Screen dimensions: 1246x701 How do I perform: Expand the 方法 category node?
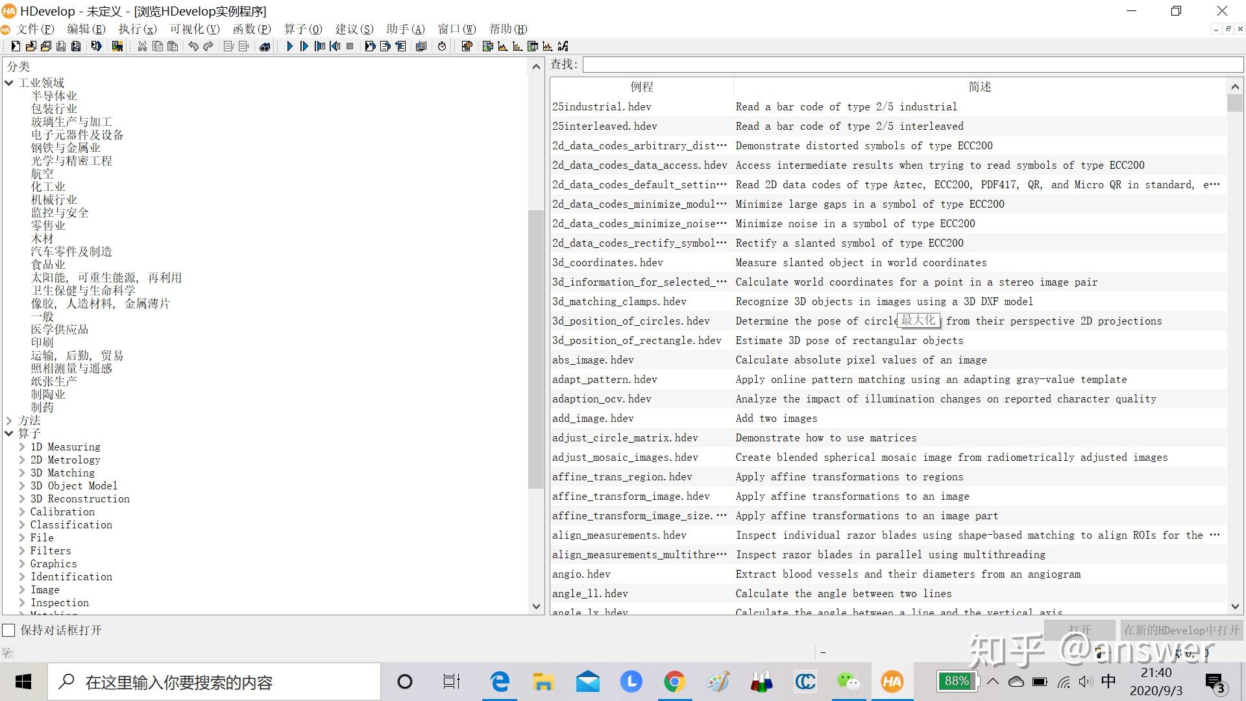(9, 421)
